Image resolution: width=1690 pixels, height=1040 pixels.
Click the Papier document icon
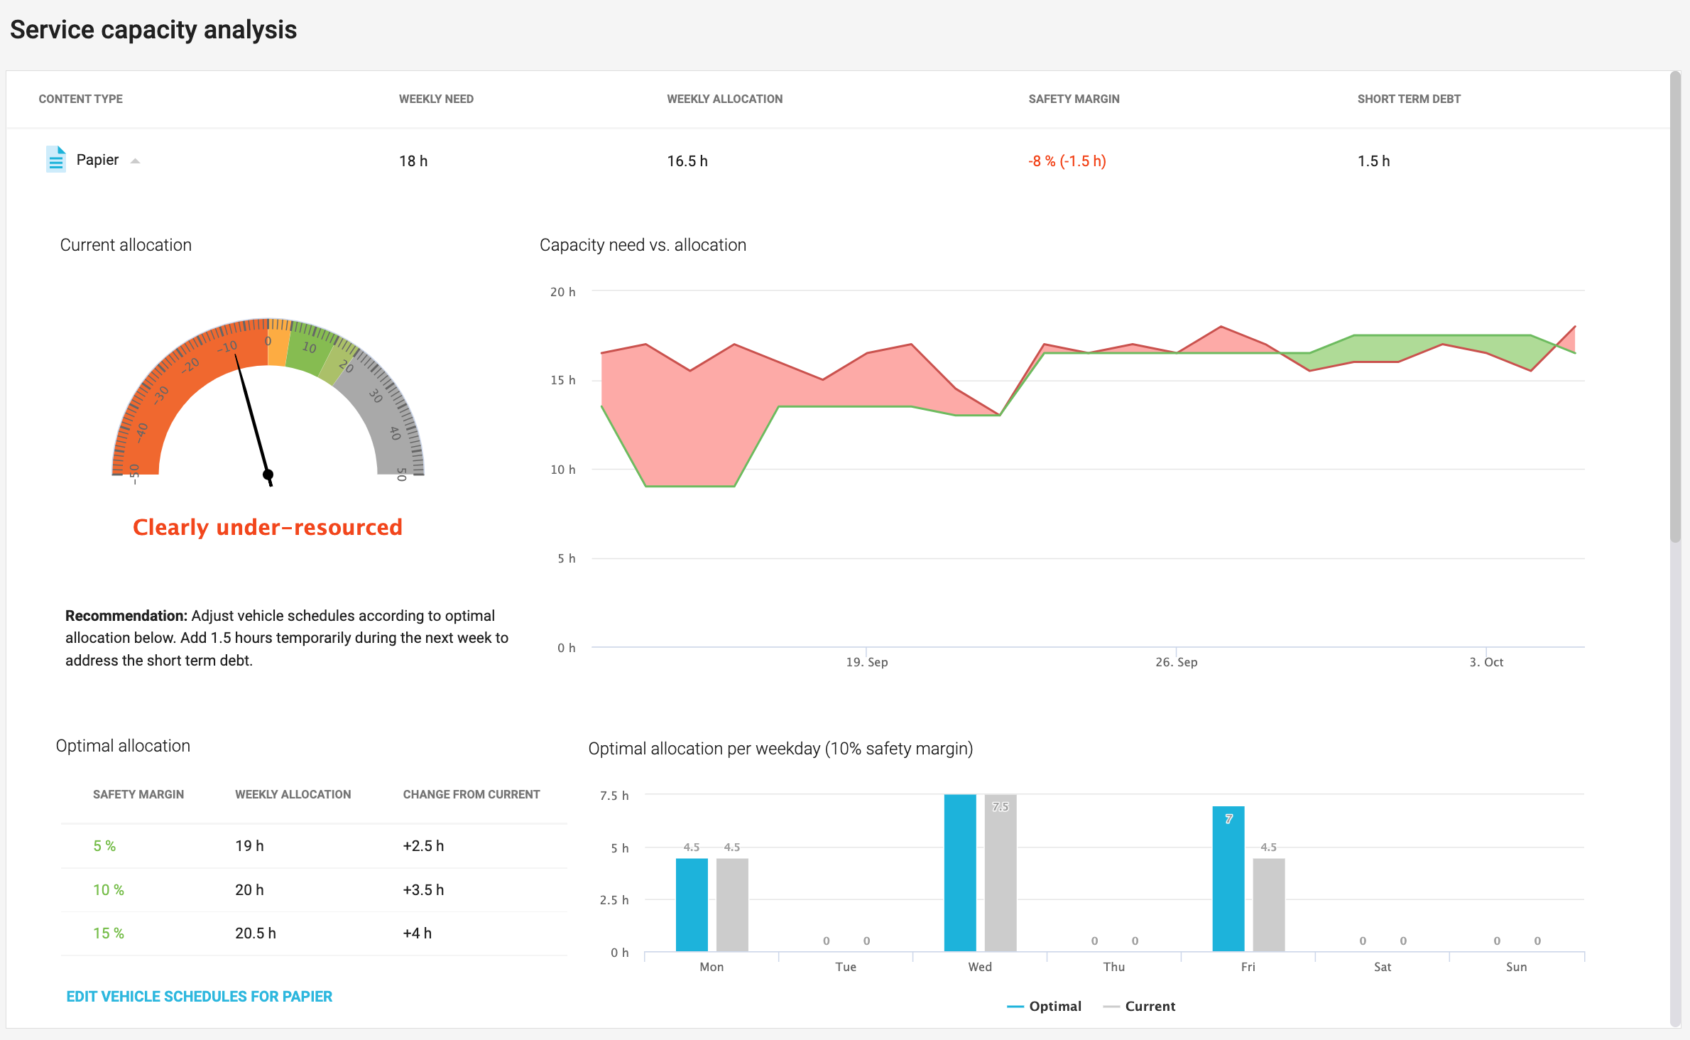click(x=56, y=159)
